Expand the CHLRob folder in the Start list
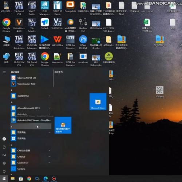The width and height of the screenshot is (182, 182). point(31,157)
